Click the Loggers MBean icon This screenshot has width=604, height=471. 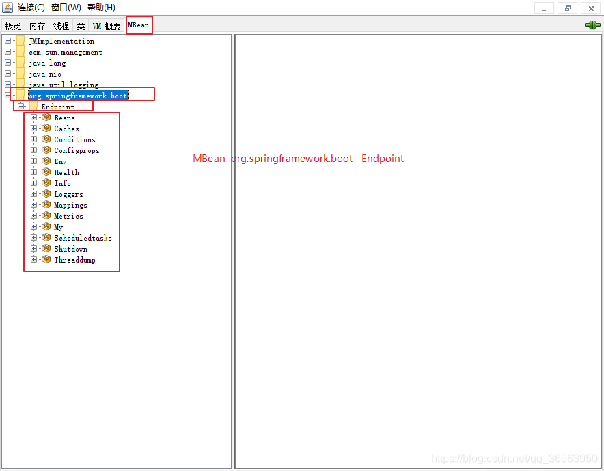46,194
